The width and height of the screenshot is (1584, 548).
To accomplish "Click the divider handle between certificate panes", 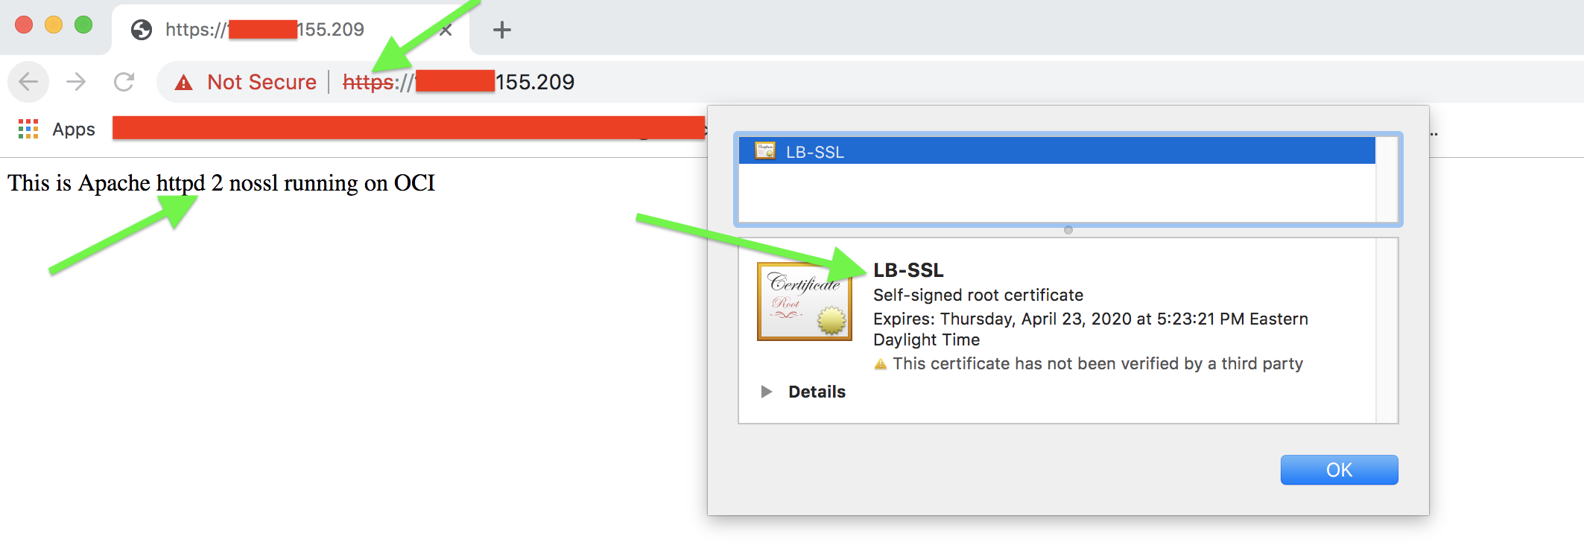I will 1068,230.
